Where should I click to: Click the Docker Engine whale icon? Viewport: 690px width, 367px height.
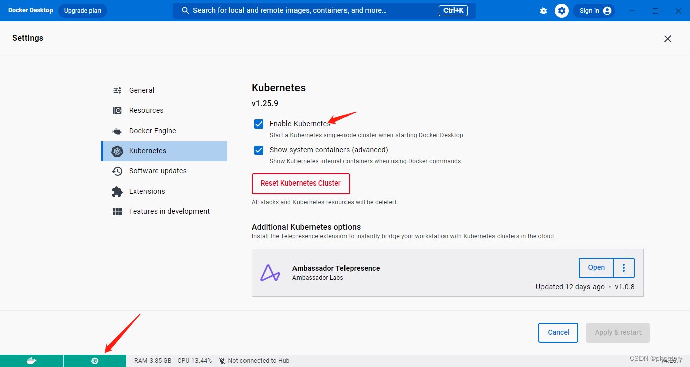(x=117, y=131)
